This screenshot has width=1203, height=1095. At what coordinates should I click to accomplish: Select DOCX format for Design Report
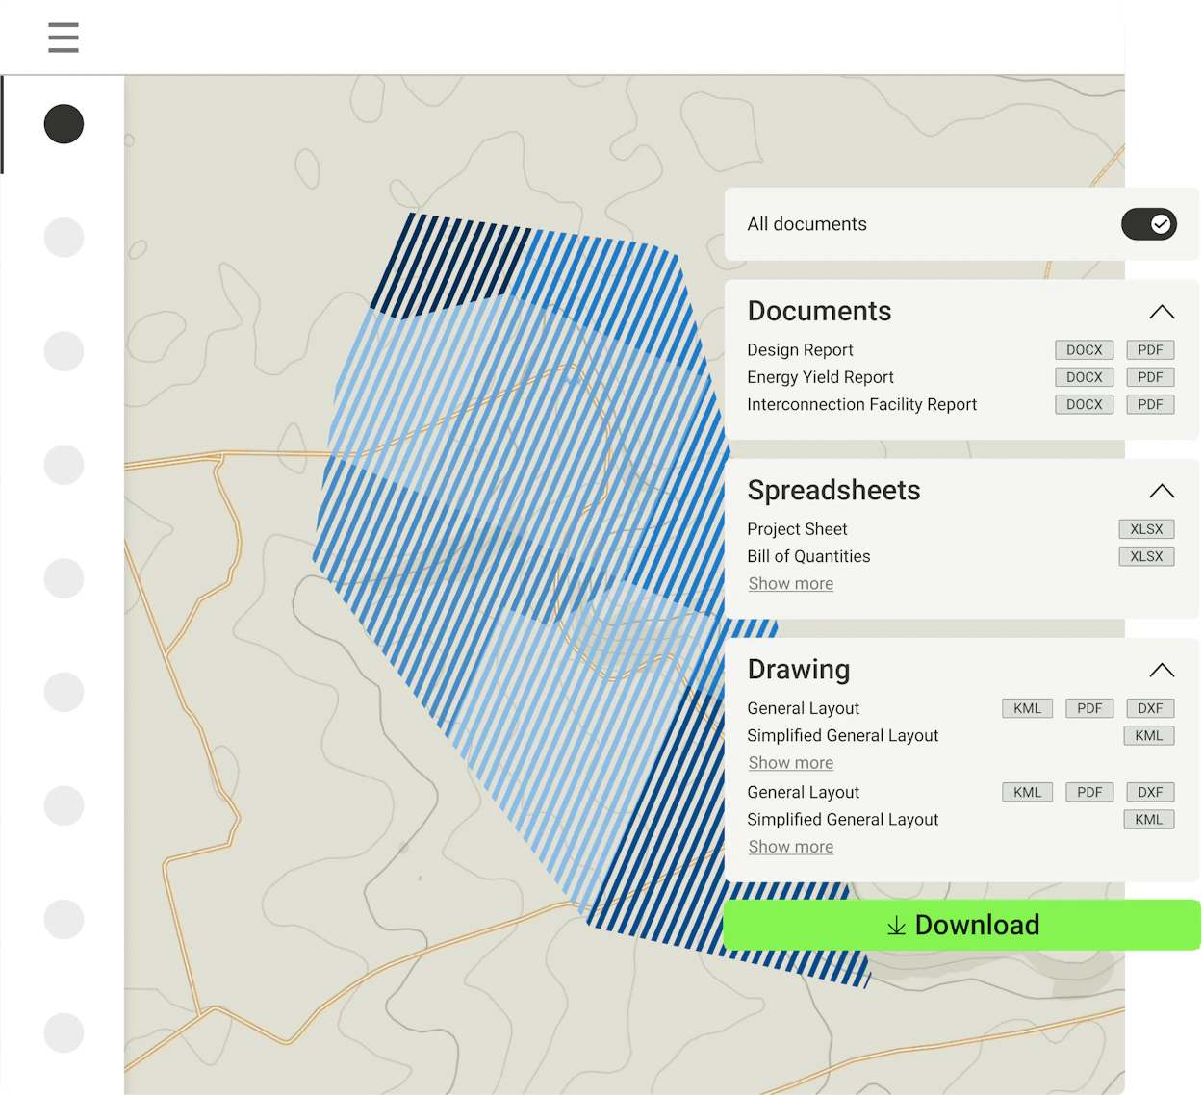1084,350
